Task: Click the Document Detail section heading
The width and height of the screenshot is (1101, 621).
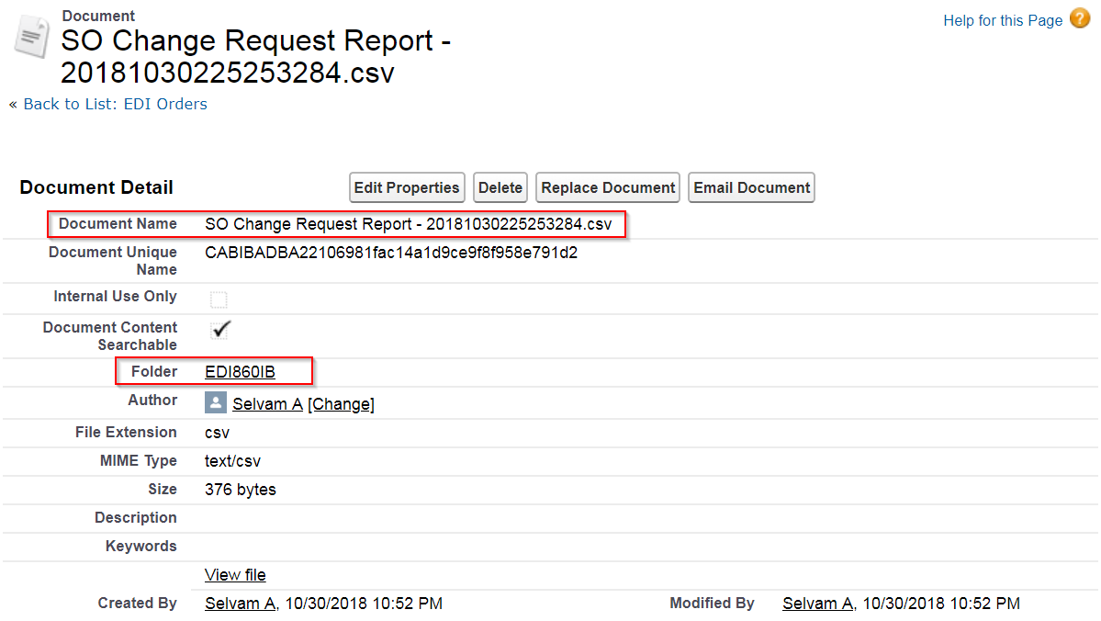Action: point(96,187)
